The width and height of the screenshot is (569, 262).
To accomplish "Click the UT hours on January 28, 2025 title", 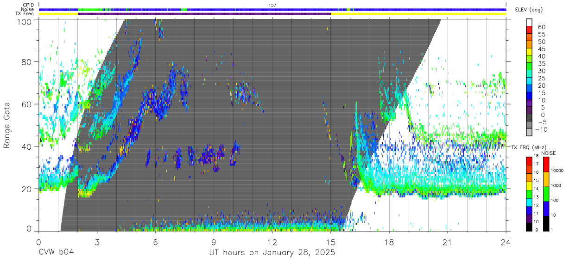I will coord(272,253).
